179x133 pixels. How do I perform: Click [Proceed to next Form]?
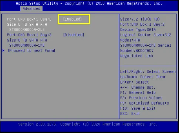coord(31,50)
